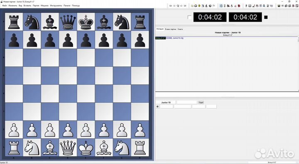This screenshot has height=164, width=299.
Task: Click the small flag toolbar icon
Action: [213, 6]
